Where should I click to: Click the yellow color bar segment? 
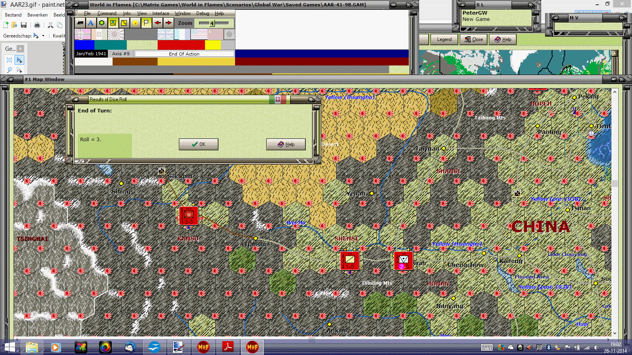(x=213, y=45)
